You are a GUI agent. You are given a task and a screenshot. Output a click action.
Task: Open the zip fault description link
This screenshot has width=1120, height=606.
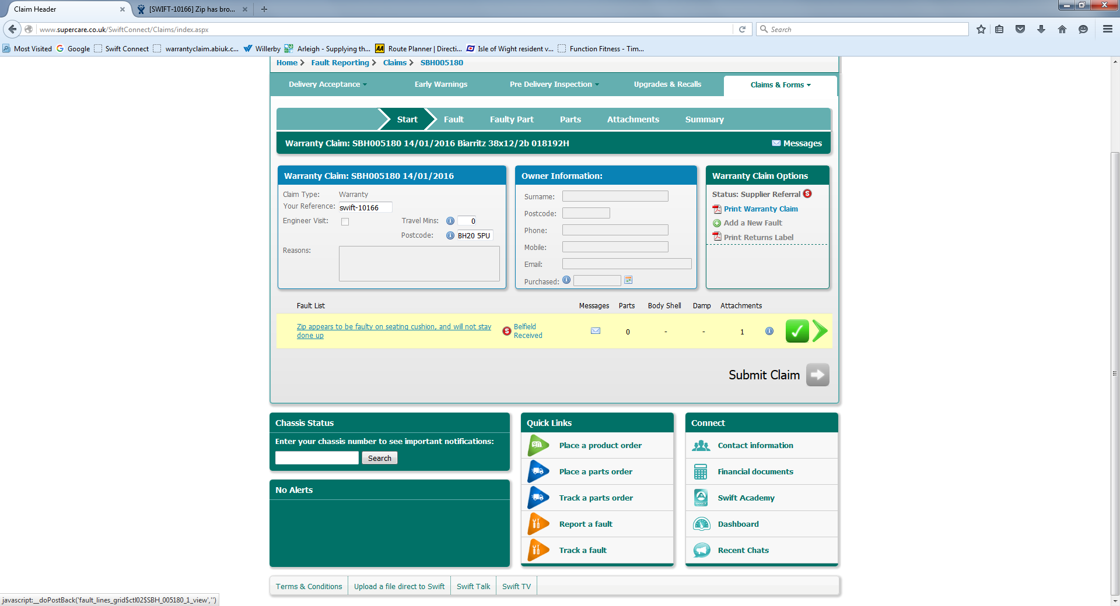point(394,331)
